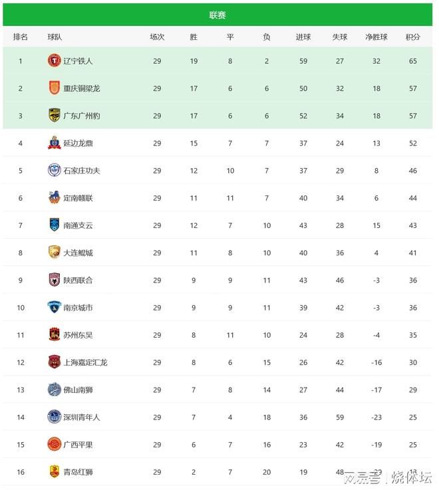Click the 陕西联合 team crest
The height and width of the screenshot is (490, 439).
tap(54, 280)
